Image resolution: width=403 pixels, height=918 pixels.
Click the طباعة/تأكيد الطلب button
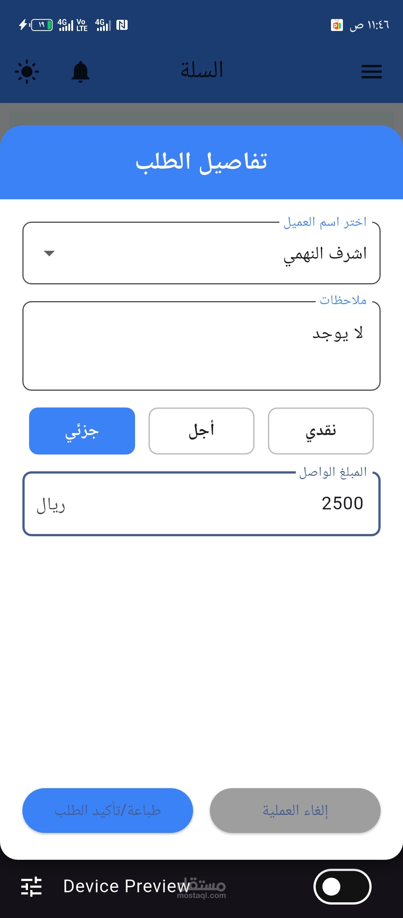(x=107, y=811)
